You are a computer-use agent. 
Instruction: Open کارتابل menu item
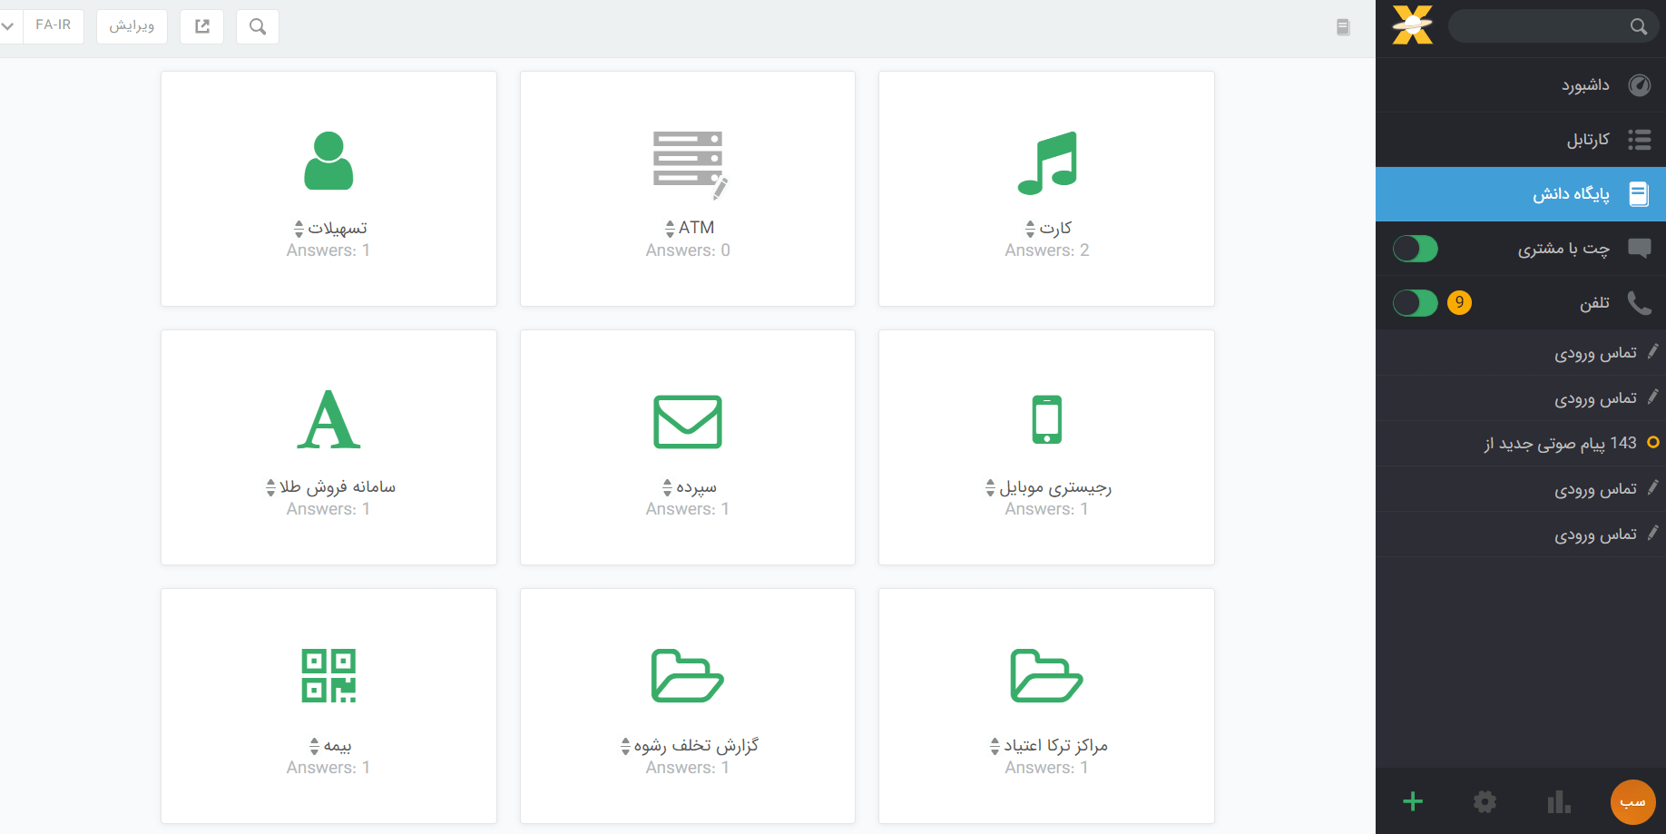pos(1521,140)
